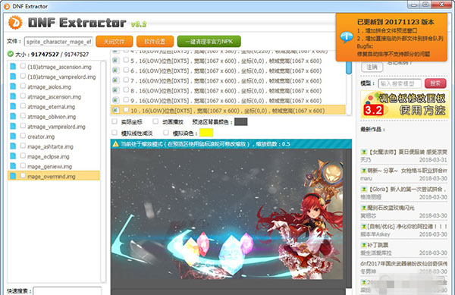455x295 pixels.
Task: Click file icon of mage_ashtarte.img
Action: coord(13,146)
